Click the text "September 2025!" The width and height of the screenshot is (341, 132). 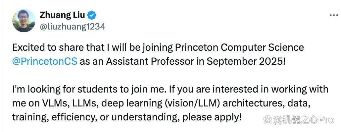click(x=246, y=62)
